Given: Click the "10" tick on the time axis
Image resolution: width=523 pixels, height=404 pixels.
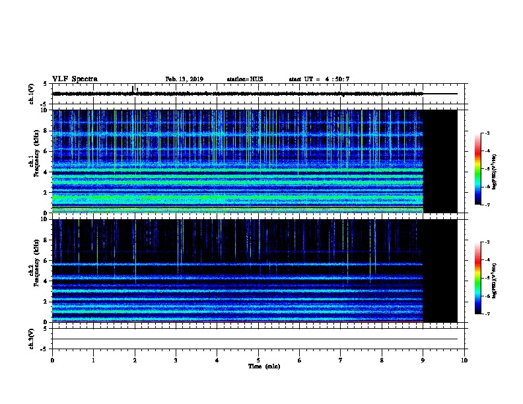Looking at the screenshot, I should click(464, 360).
